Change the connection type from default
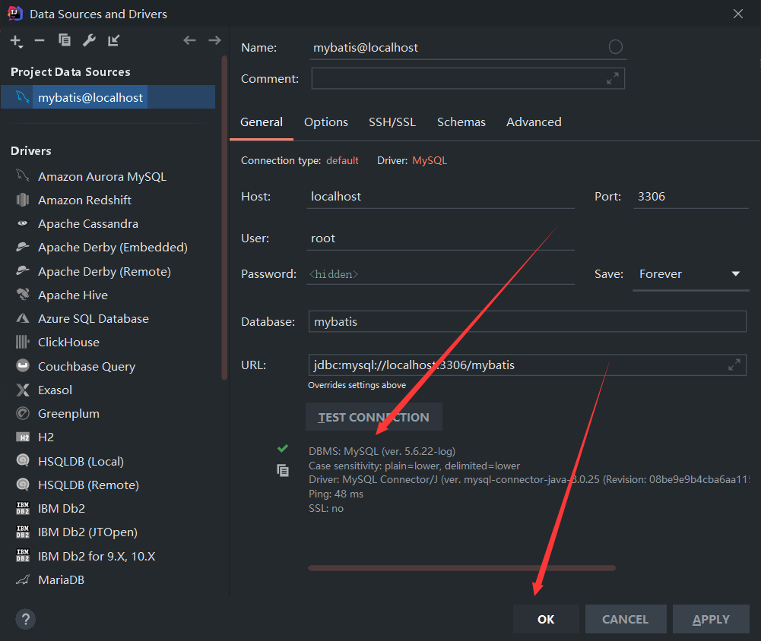 coord(342,160)
